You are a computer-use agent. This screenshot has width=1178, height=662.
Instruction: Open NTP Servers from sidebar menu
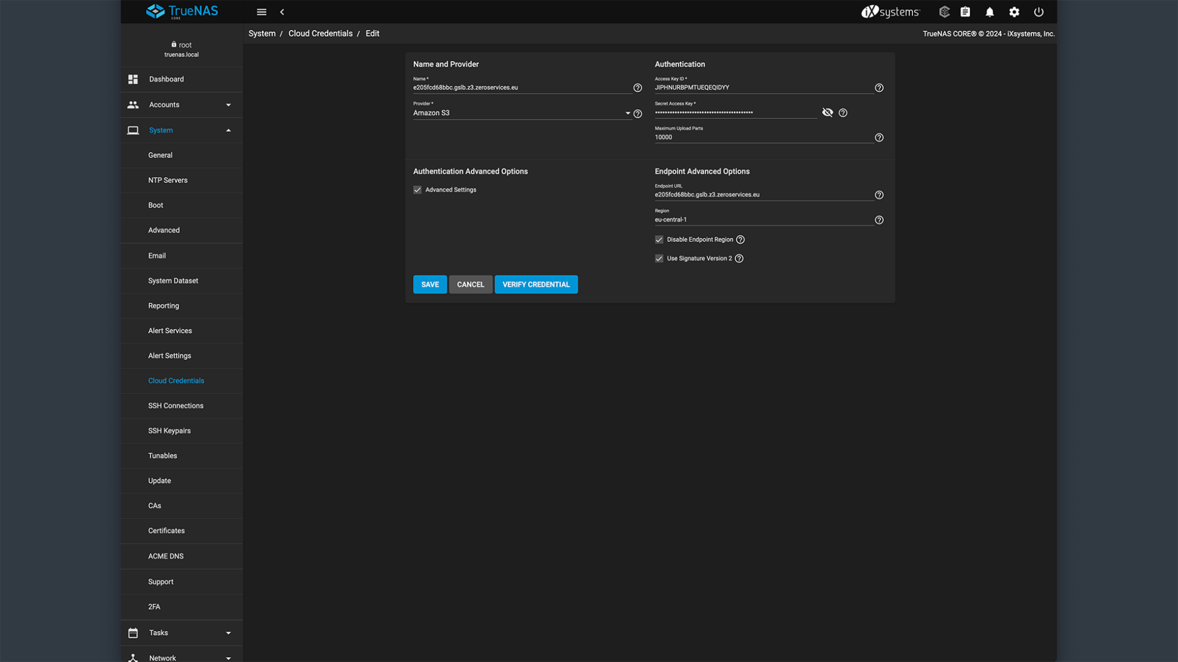(x=167, y=180)
